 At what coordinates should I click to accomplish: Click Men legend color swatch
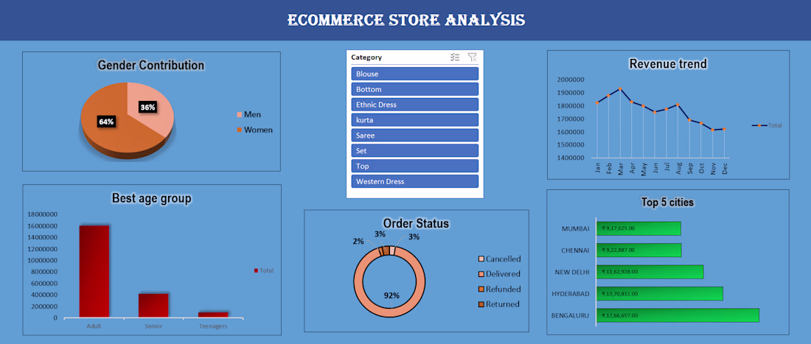coord(239,115)
